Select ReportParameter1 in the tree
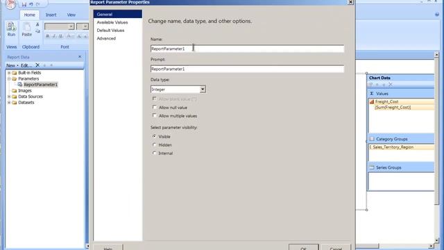Screen dimensions: 444x250 (40, 85)
